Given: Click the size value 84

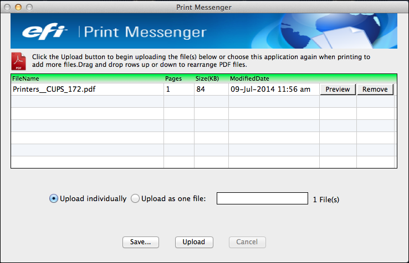Looking at the screenshot, I should [x=201, y=89].
